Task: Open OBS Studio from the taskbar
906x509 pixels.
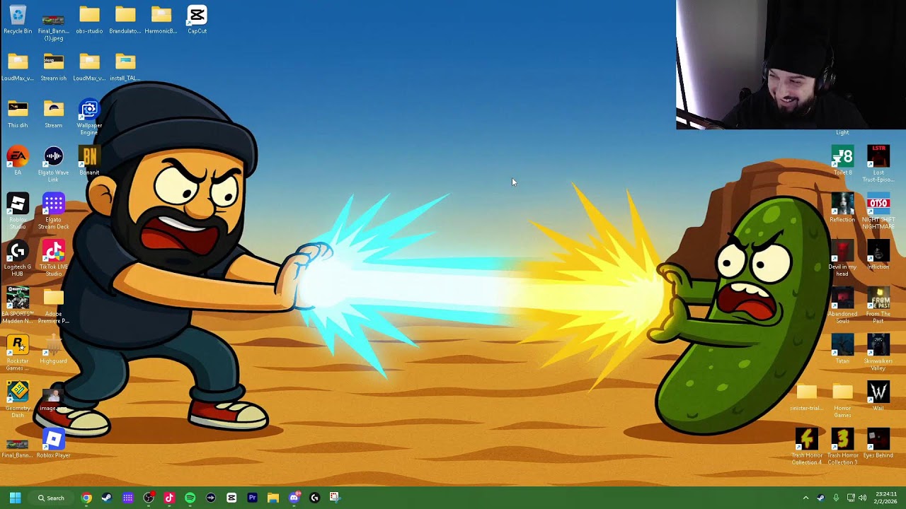Action: (x=149, y=498)
